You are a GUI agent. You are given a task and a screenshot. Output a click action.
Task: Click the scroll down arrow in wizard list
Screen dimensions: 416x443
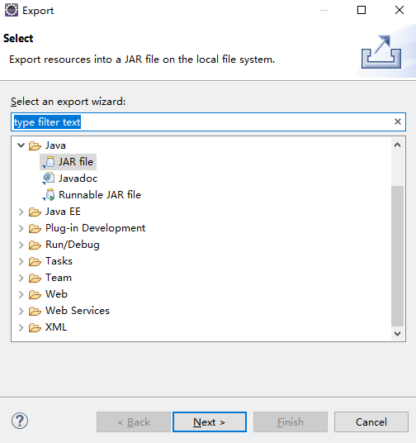click(397, 334)
